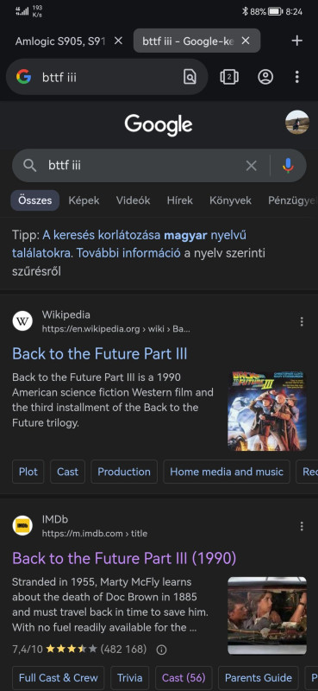Screen dimensions: 318x691
Task: Open more options for Wikipedia result
Action: [302, 321]
